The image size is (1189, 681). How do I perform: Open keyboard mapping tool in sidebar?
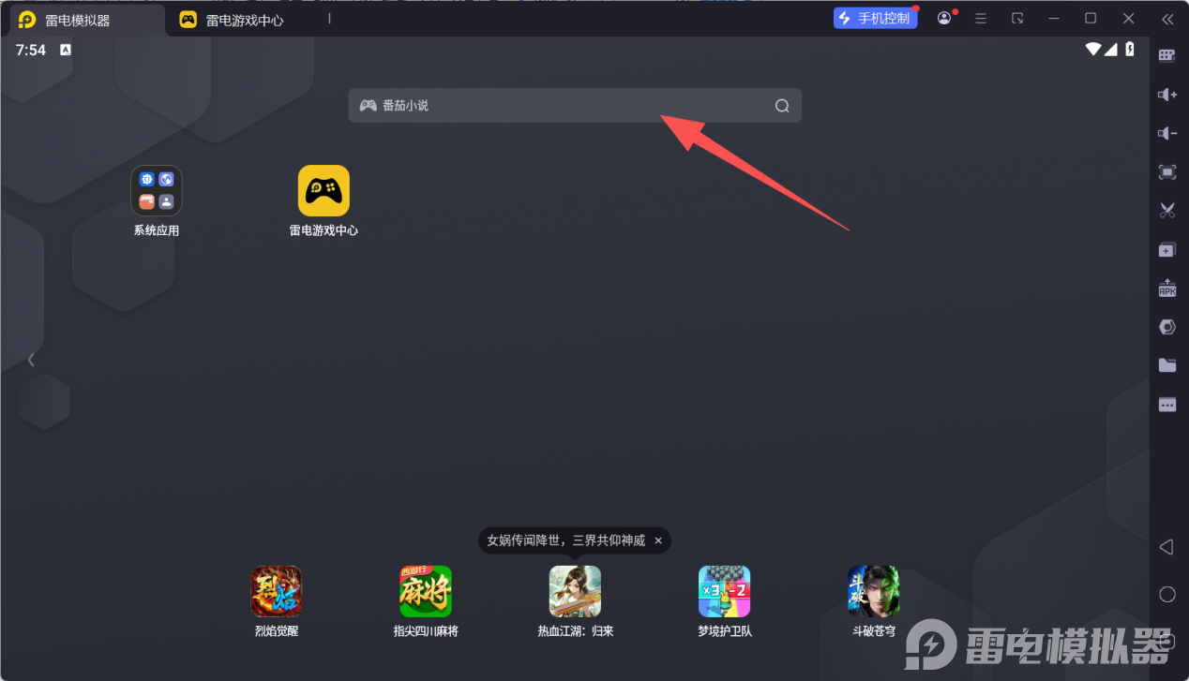click(x=1167, y=55)
